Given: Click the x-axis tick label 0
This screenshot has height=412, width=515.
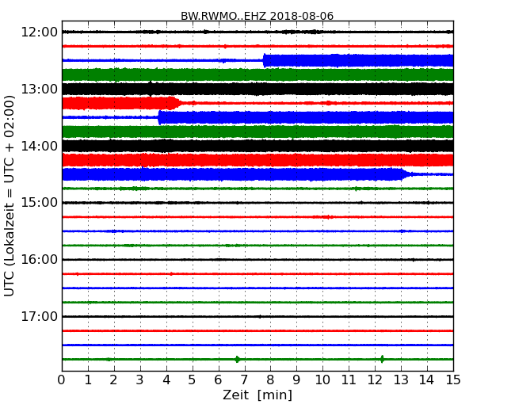Looking at the screenshot, I should coord(62,380).
